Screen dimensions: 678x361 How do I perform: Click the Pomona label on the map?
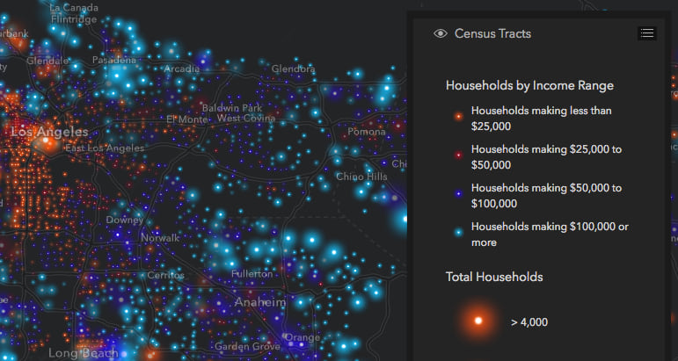(367, 132)
